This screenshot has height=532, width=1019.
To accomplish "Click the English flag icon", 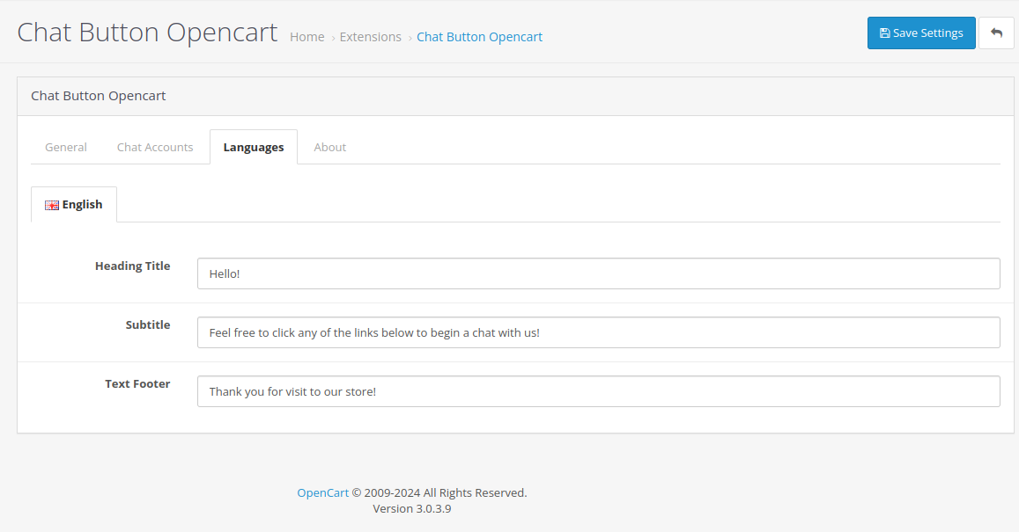I will click(51, 204).
